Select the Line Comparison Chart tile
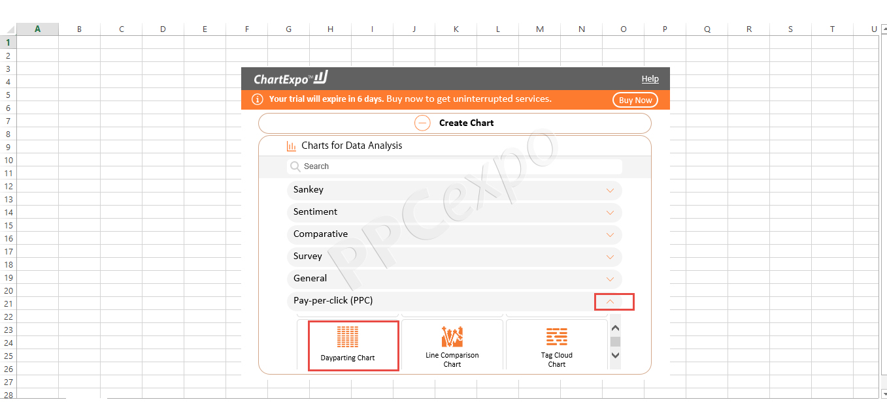The width and height of the screenshot is (887, 419). pyautogui.click(x=452, y=345)
